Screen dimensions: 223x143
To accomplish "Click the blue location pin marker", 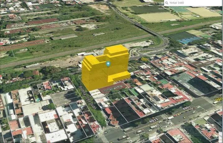I will tap(108, 64).
